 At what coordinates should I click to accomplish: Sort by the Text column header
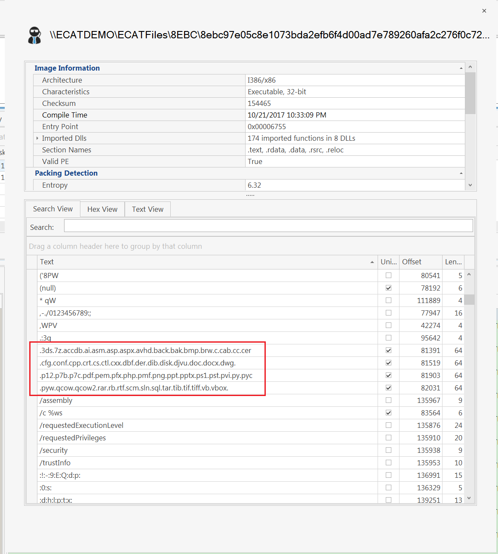208,262
